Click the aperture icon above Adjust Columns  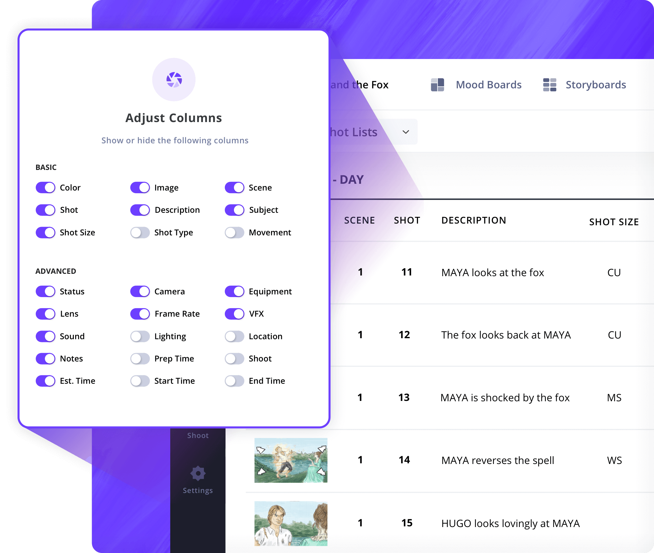[174, 80]
